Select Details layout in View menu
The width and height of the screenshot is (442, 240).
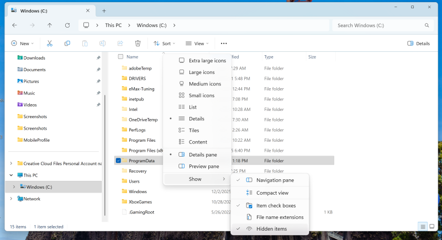coord(197,119)
